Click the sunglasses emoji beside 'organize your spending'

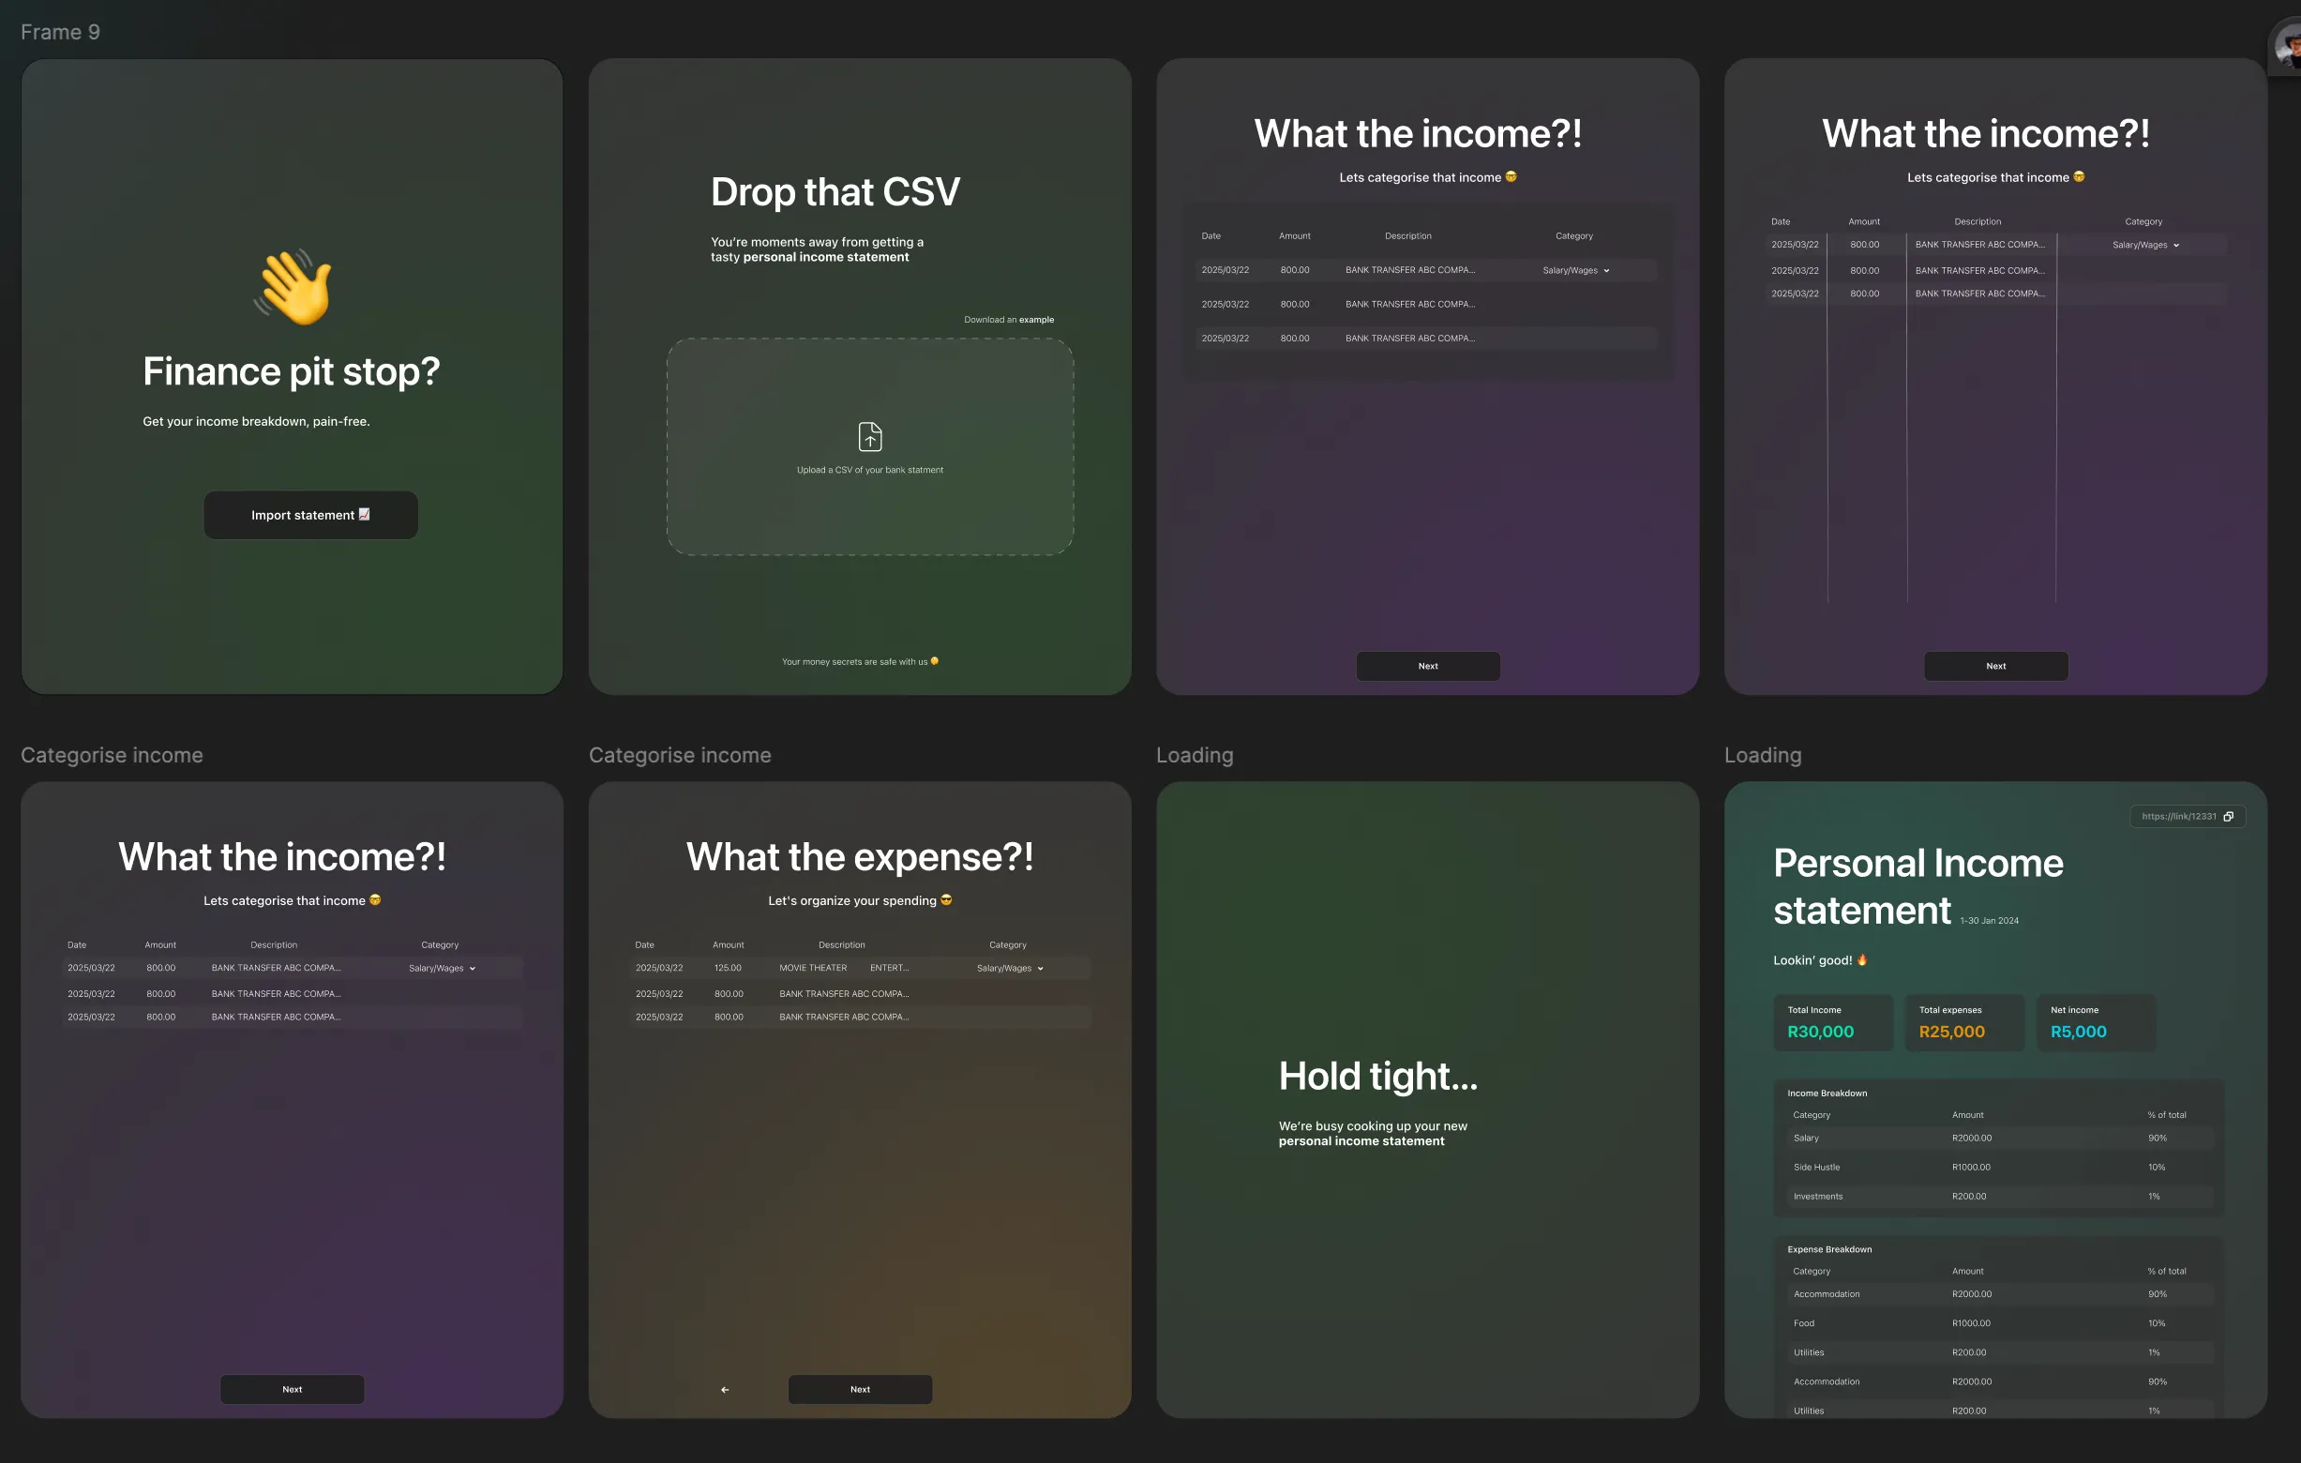[x=946, y=900]
